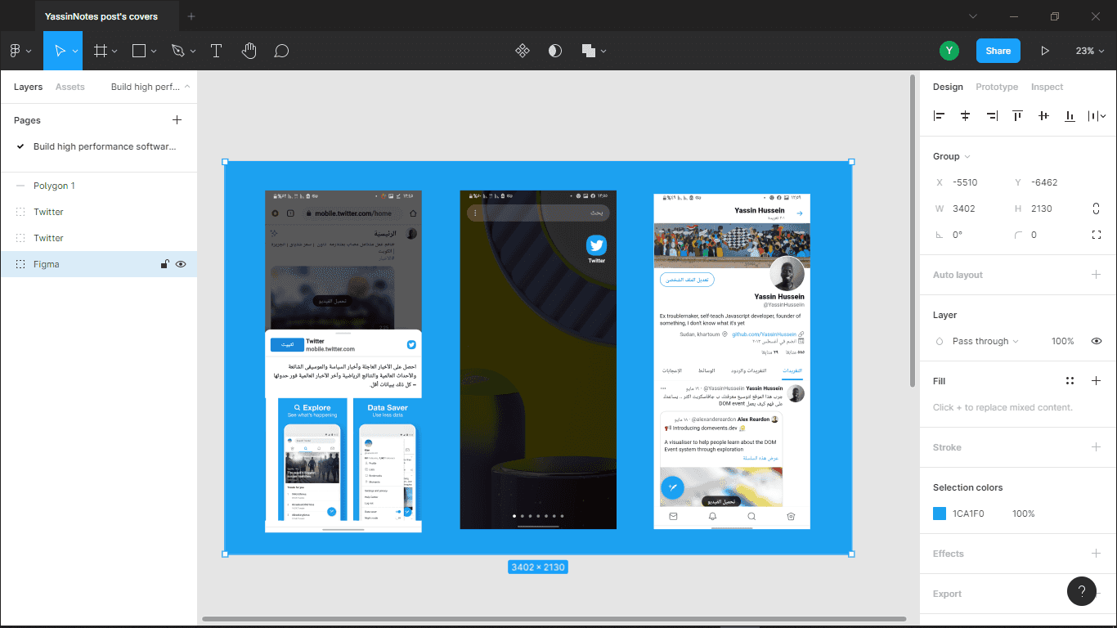Align selection to right
This screenshot has height=628, width=1117.
click(x=991, y=116)
